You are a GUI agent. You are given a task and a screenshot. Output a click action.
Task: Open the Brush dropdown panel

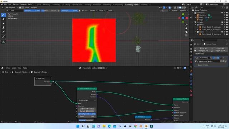coord(85,10)
